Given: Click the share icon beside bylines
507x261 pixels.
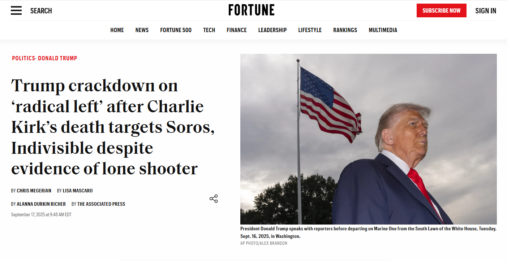Looking at the screenshot, I should point(214,199).
